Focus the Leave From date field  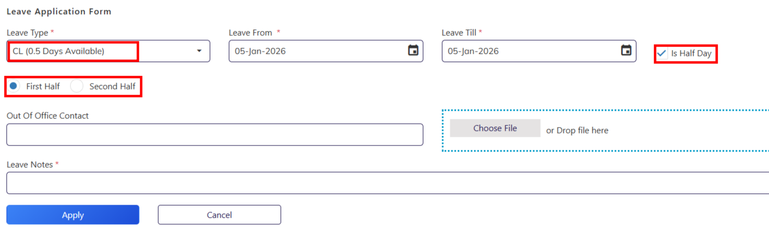[x=316, y=52]
